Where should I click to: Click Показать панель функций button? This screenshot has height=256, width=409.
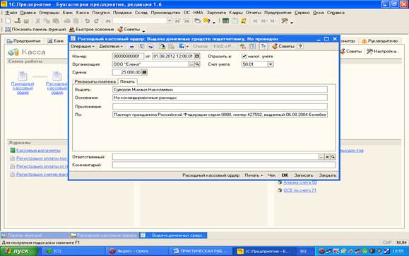coord(35,30)
